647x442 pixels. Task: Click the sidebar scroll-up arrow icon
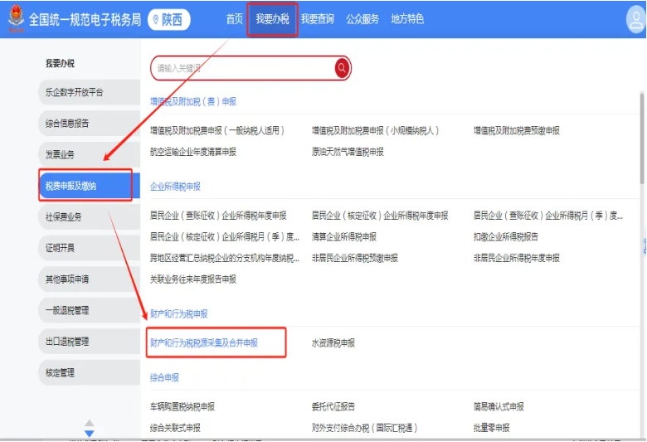pos(90,422)
